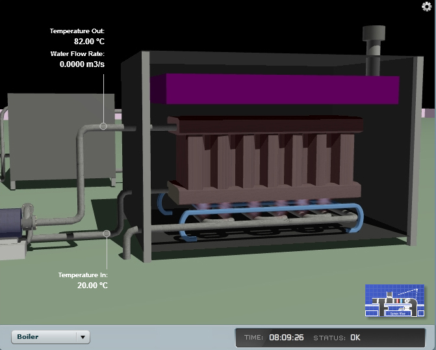Open the Boiler view dropdown

[51, 337]
